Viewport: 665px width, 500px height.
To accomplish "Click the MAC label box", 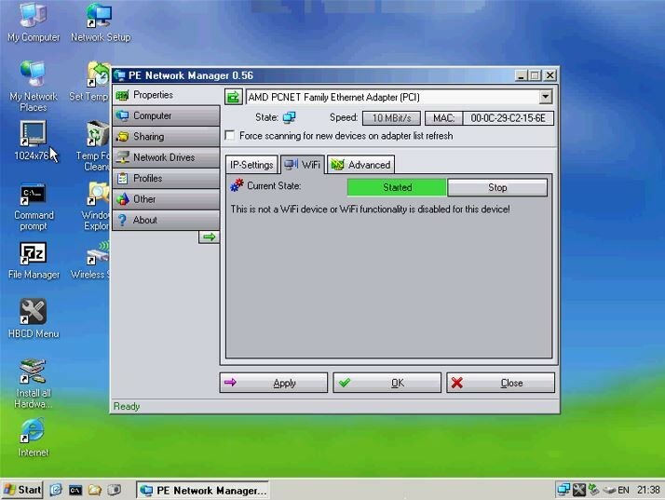I will 443,118.
